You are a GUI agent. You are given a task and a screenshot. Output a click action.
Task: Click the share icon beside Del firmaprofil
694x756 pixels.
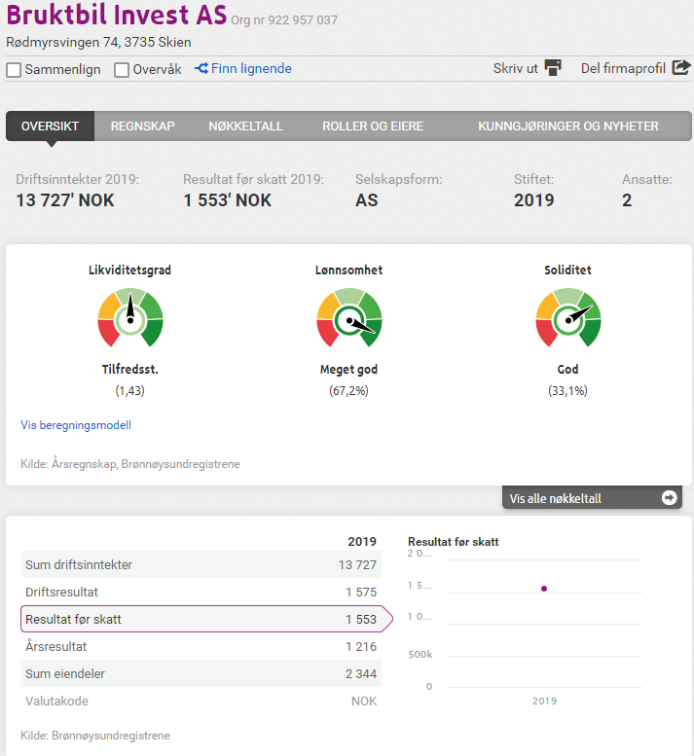click(681, 67)
